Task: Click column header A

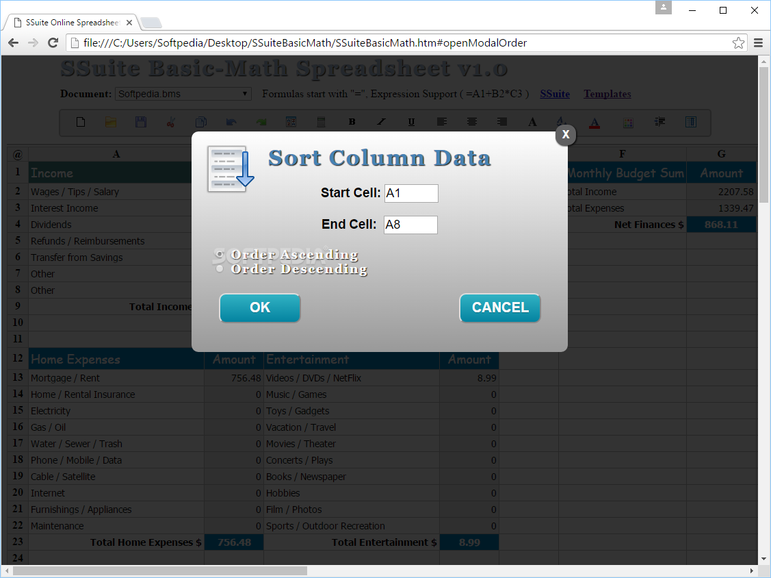Action: 116,154
